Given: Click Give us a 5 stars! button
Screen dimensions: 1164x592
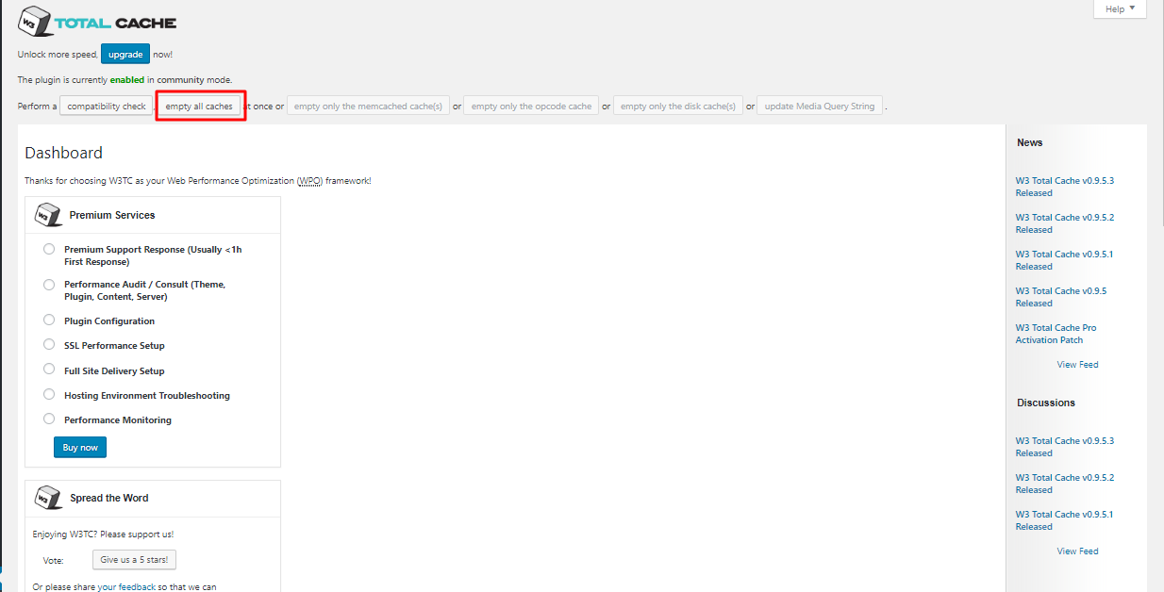Looking at the screenshot, I should click(x=134, y=560).
